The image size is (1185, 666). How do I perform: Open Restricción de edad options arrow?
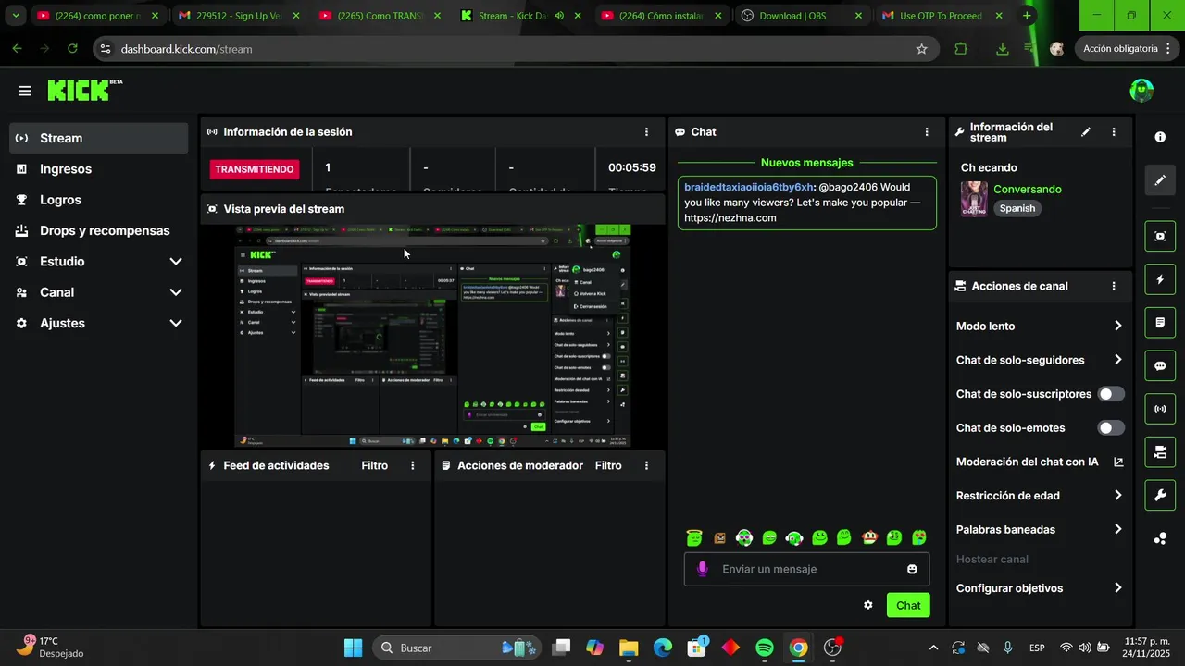pos(1117,496)
